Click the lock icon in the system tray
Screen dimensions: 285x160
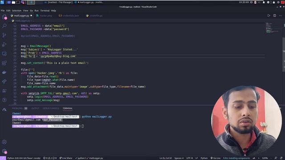[x=274, y=2]
